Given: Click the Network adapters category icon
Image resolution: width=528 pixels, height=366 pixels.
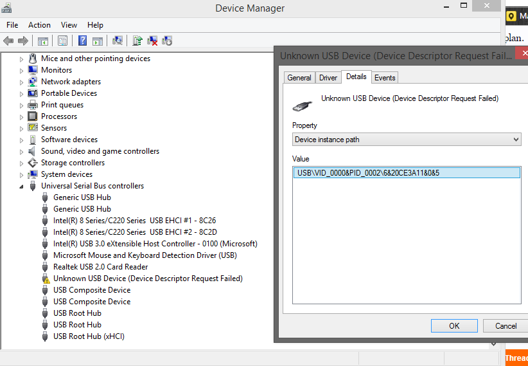Looking at the screenshot, I should tap(33, 82).
